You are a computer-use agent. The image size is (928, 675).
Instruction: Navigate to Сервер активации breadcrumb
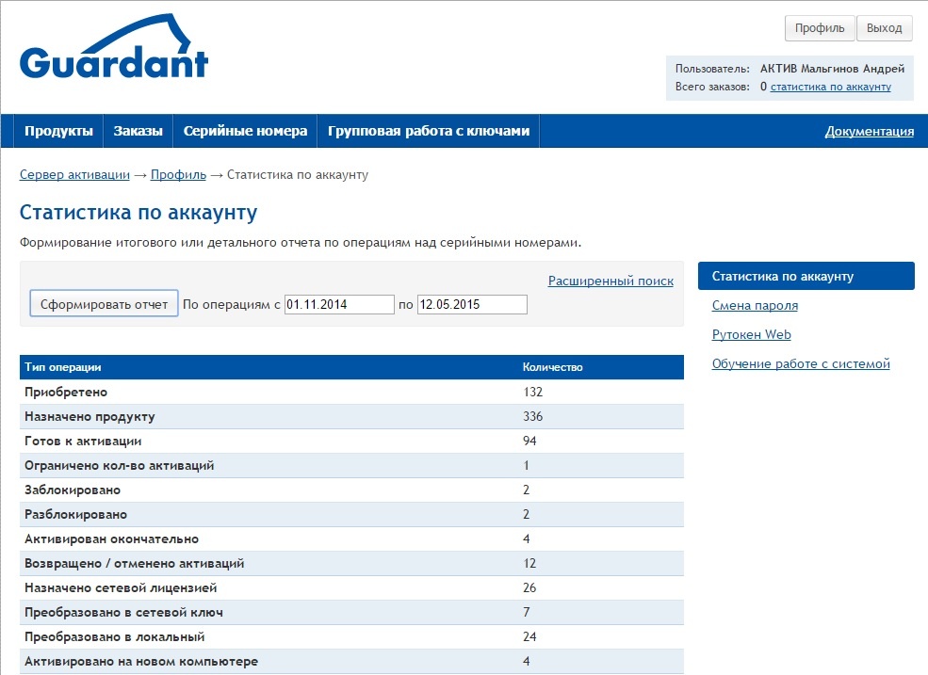point(74,175)
